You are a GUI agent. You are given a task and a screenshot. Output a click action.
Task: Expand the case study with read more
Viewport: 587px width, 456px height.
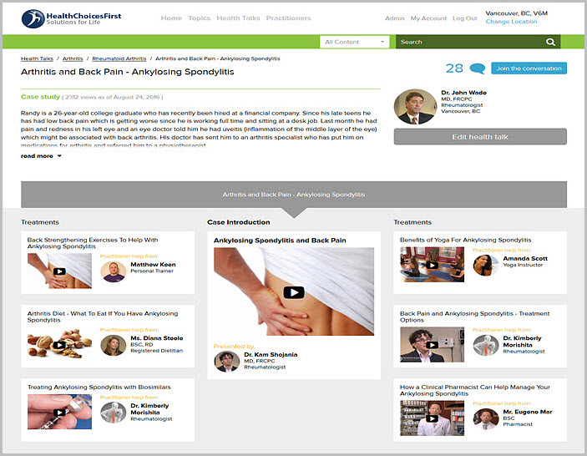[37, 155]
